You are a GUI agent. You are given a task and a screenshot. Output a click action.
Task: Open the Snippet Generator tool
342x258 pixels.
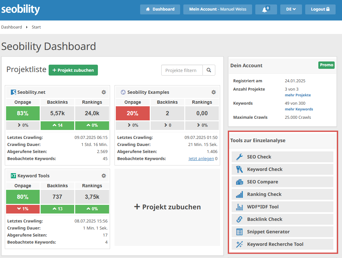[x=282, y=232]
